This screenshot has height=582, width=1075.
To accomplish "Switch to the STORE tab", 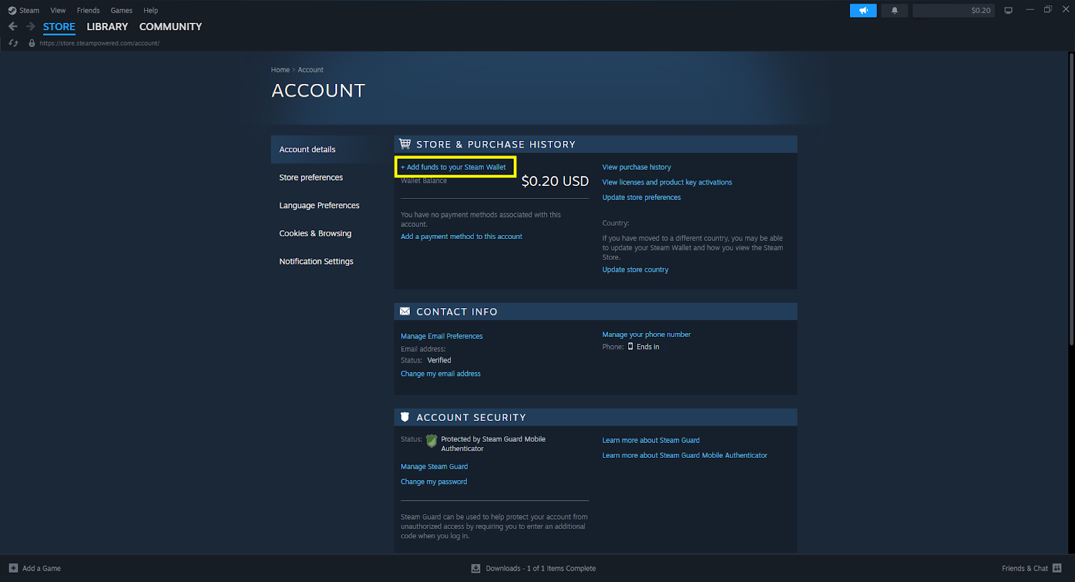I will (x=59, y=27).
